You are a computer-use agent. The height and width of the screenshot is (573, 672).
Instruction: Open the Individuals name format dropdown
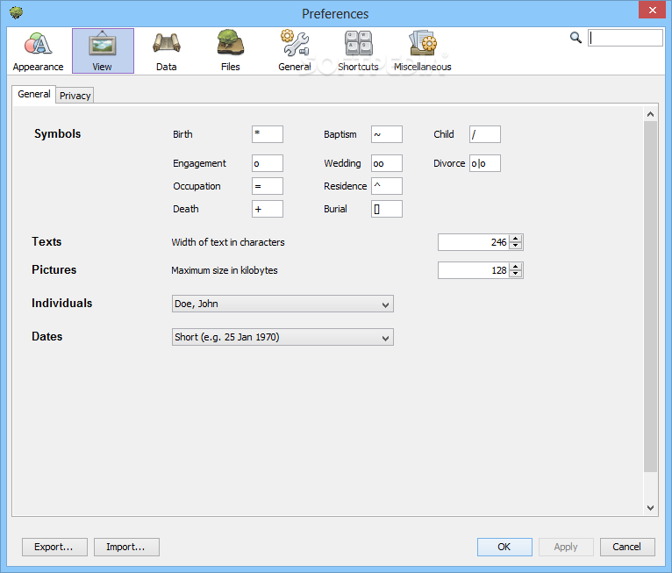coord(282,304)
